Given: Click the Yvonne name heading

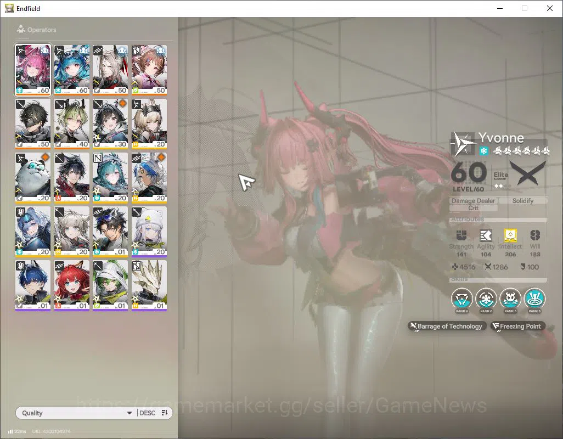Looking at the screenshot, I should click(501, 138).
